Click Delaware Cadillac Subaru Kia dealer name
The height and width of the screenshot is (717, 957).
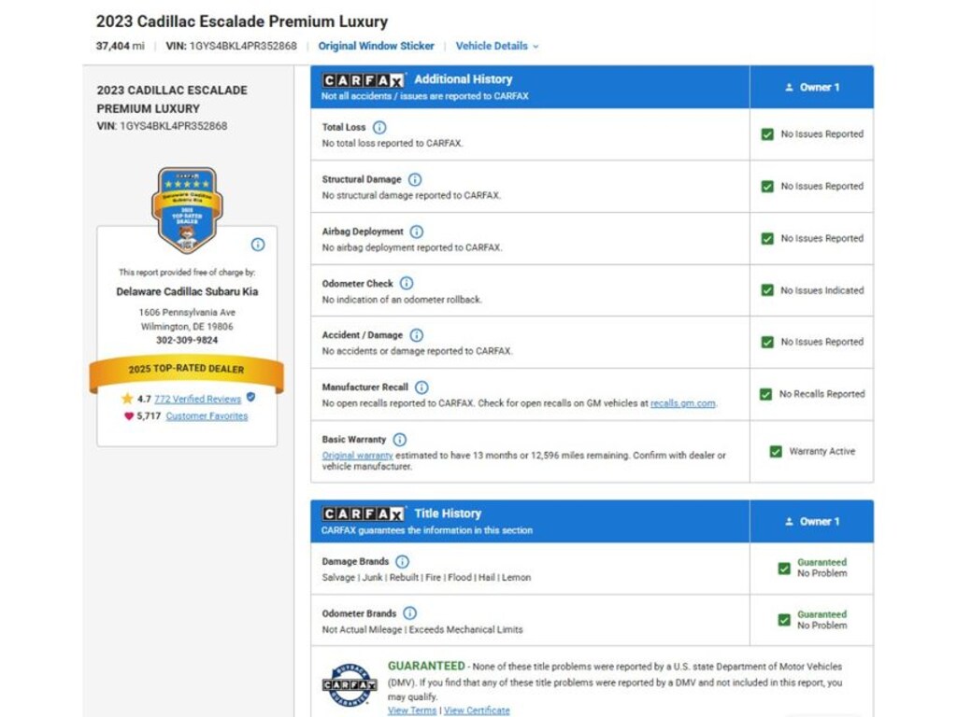point(187,291)
